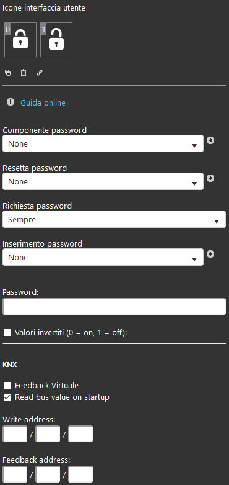Open the Guida online link
The width and height of the screenshot is (229, 485).
43,102
